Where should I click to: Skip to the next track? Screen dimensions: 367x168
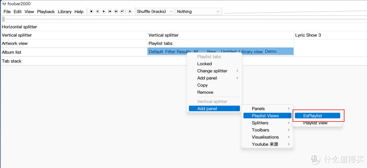click(x=116, y=12)
